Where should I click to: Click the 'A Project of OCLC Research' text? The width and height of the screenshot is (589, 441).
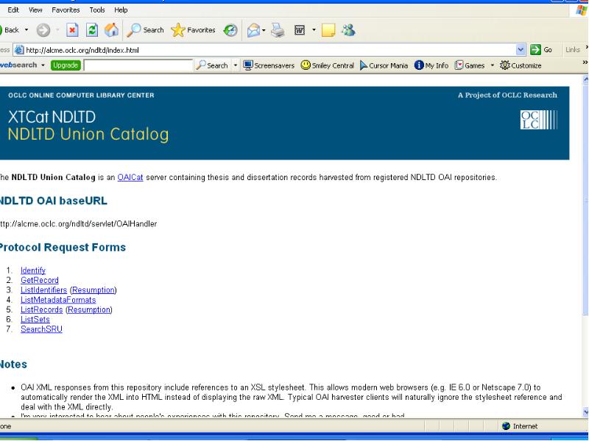pyautogui.click(x=507, y=96)
